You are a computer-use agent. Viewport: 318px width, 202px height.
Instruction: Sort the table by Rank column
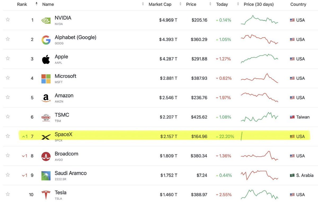[22, 4]
